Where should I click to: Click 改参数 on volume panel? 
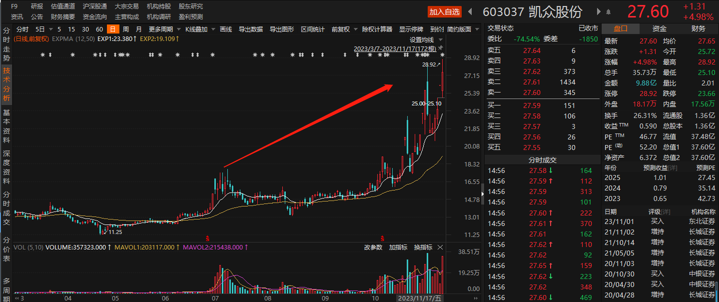[x=373, y=247]
